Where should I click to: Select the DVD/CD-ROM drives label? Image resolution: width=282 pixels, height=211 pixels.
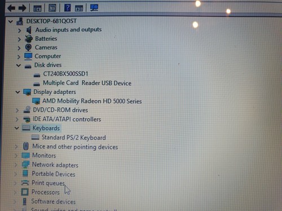60,110
